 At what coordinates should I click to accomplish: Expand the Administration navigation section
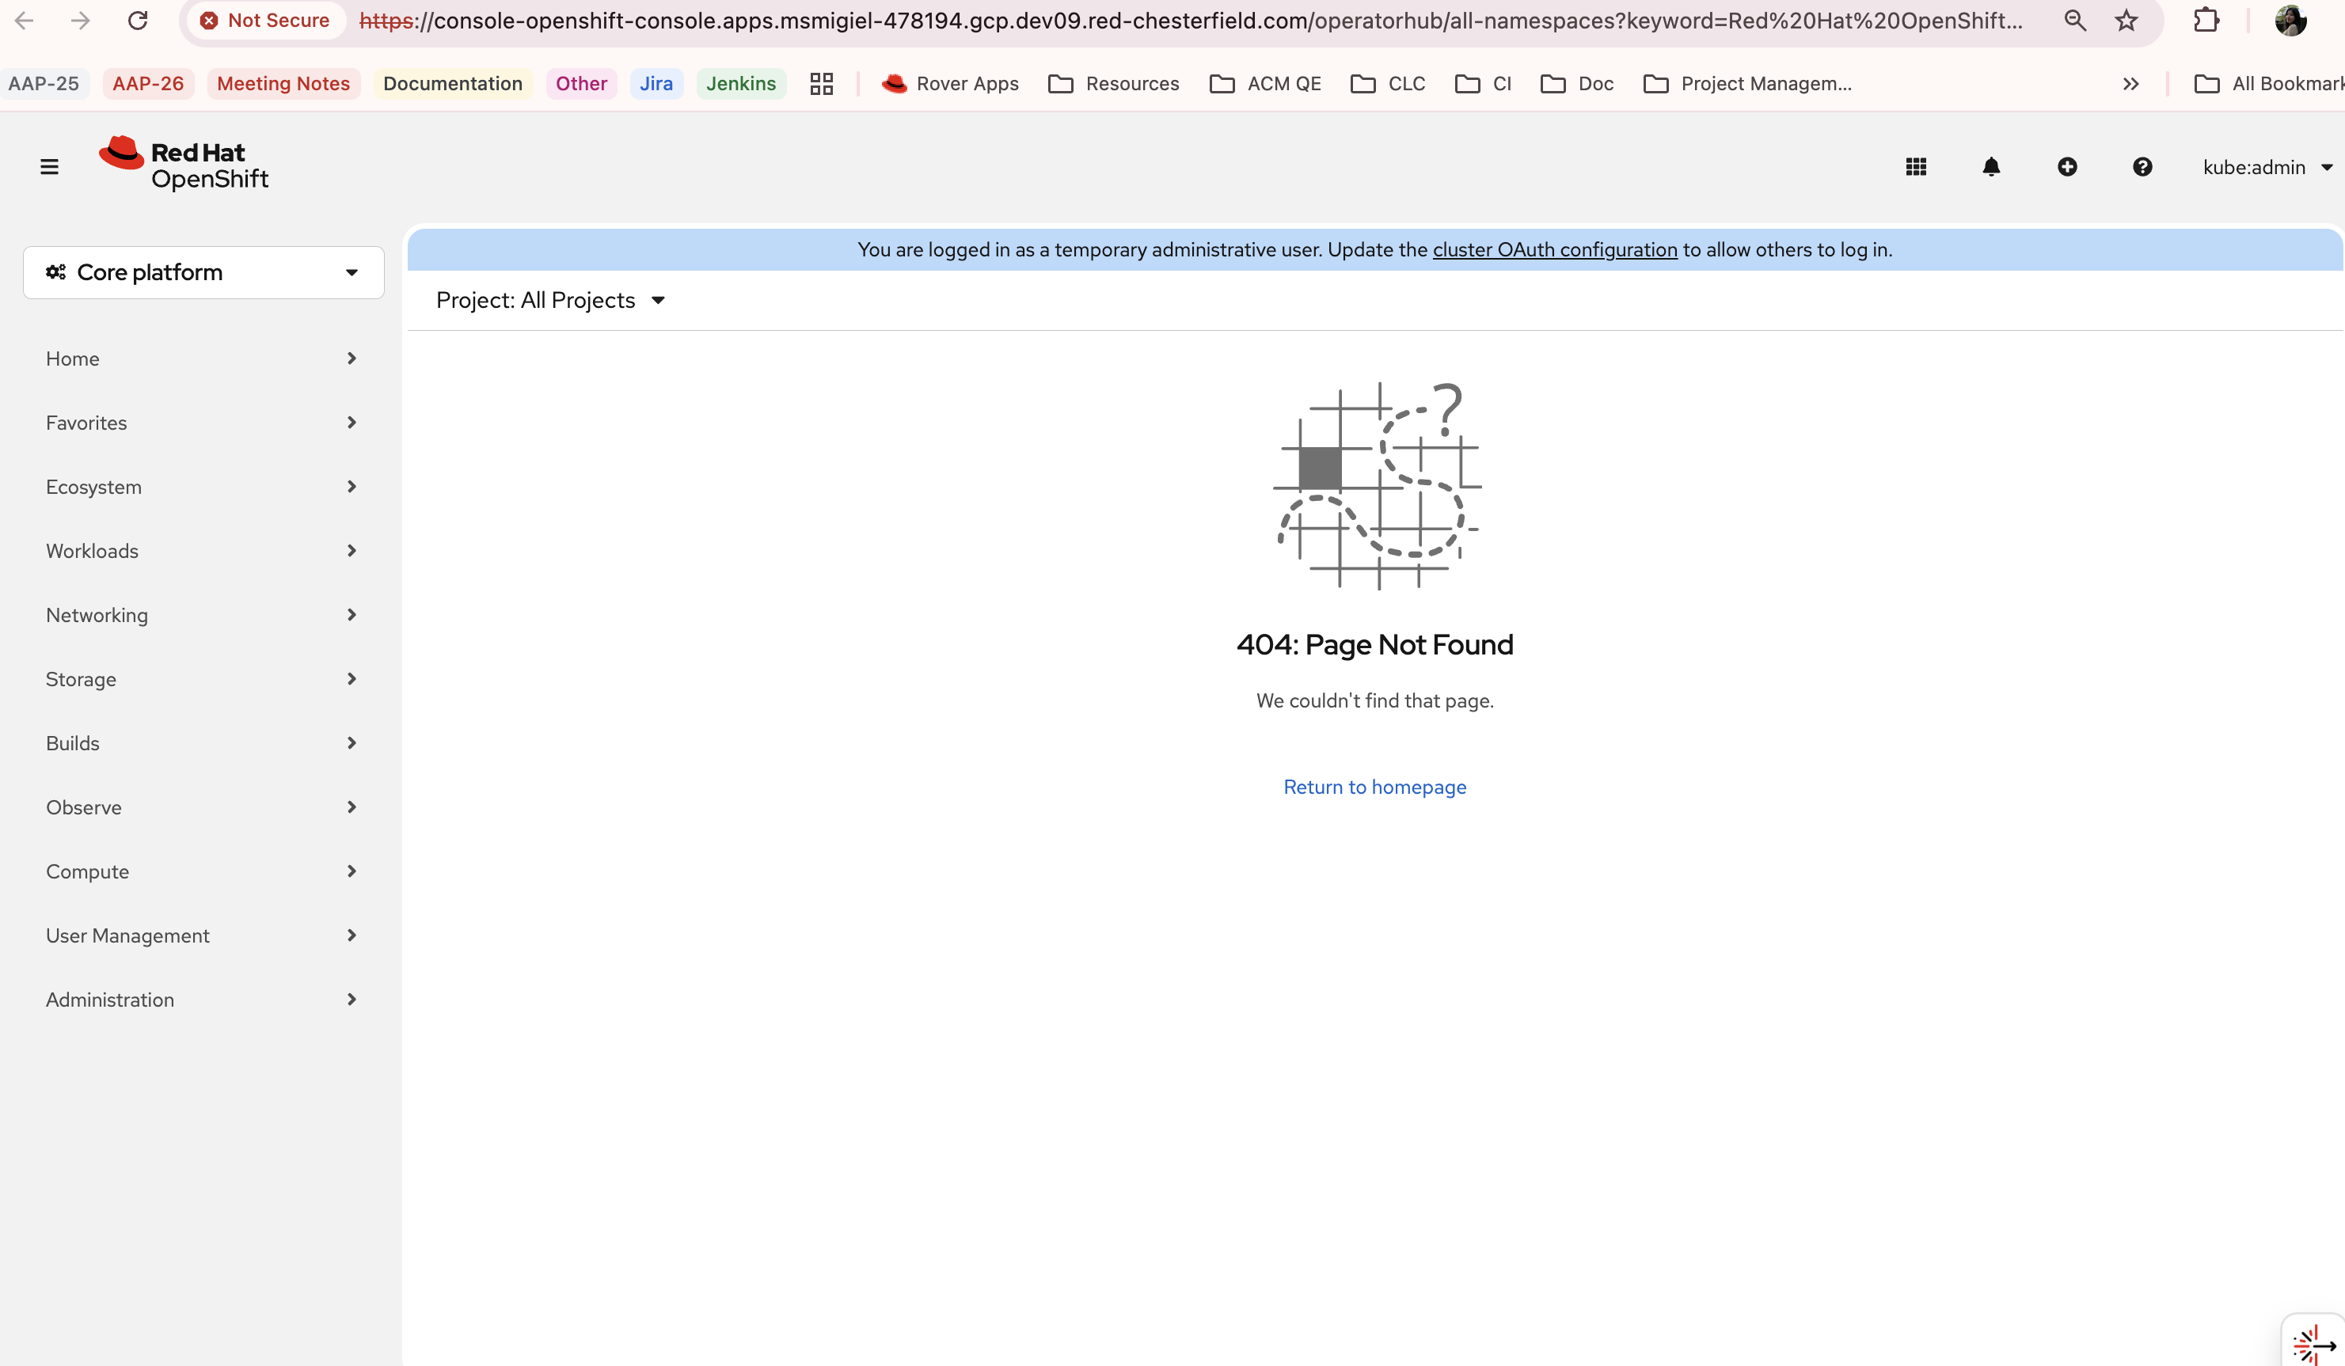tap(201, 1000)
